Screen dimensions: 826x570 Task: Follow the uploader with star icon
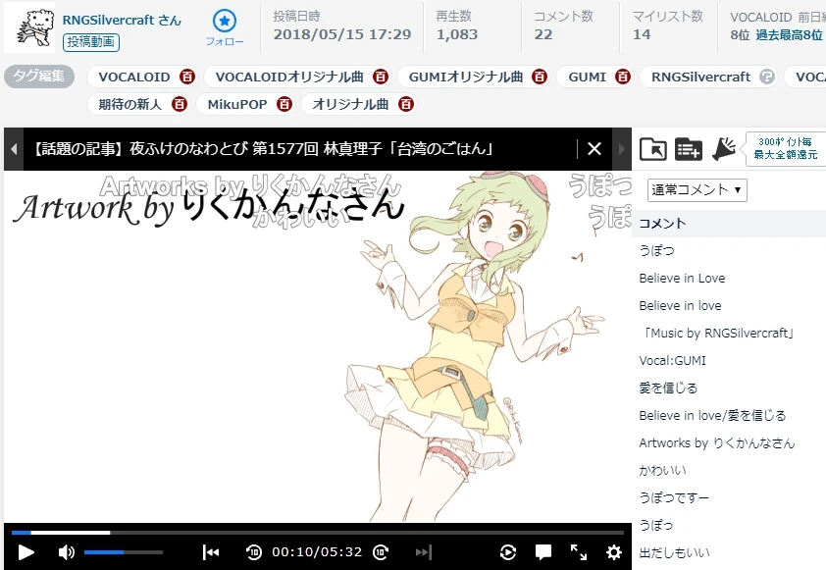(x=225, y=27)
